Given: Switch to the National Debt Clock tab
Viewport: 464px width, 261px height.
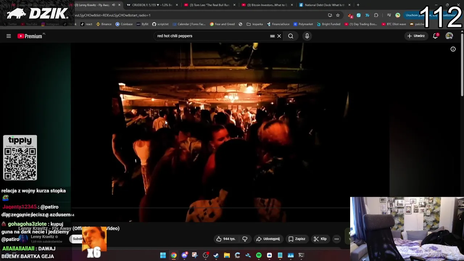Looking at the screenshot, I should click(x=325, y=5).
